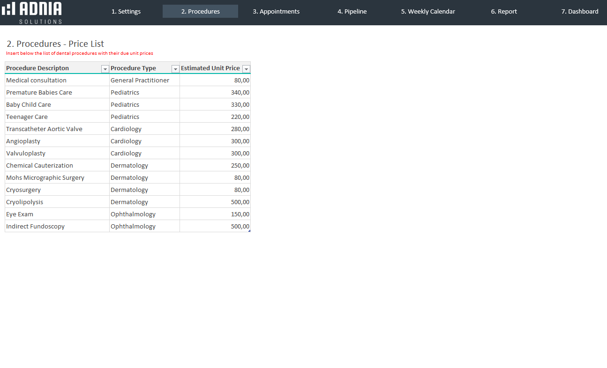Open the 4. Pipeline tab

(352, 12)
